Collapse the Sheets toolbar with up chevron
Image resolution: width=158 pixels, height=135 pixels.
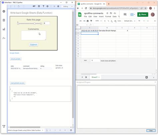(x=155, y=21)
